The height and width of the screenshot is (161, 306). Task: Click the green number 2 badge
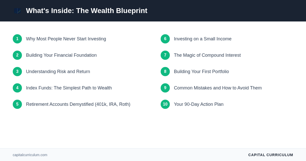(17, 55)
